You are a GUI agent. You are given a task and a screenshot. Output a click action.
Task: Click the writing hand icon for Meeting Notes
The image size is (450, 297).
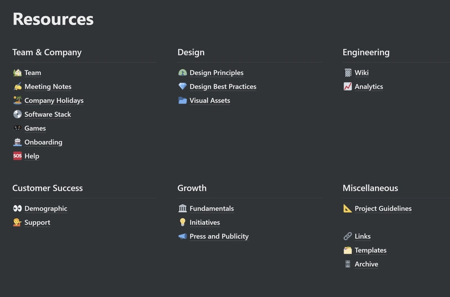tap(17, 87)
